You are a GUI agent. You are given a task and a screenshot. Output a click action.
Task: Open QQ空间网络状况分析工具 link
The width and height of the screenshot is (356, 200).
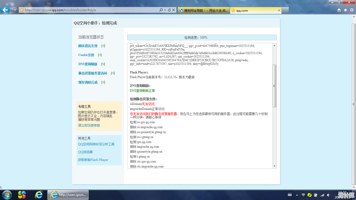pos(96,144)
